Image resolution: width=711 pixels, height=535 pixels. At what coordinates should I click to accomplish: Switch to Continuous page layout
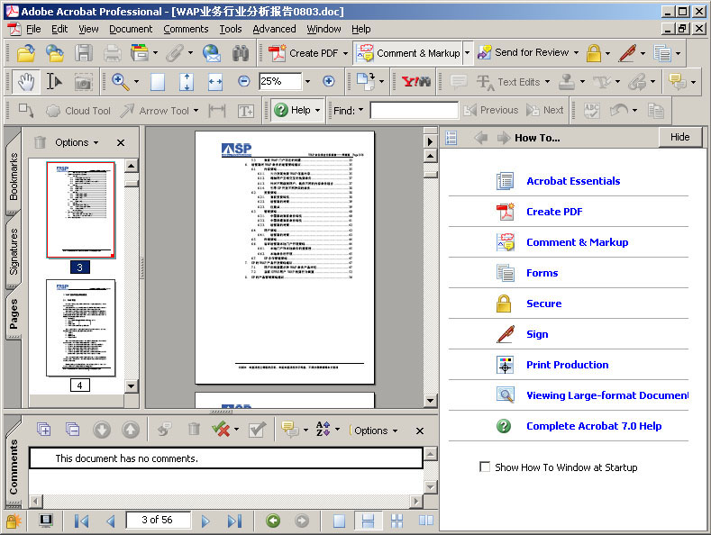click(x=368, y=521)
